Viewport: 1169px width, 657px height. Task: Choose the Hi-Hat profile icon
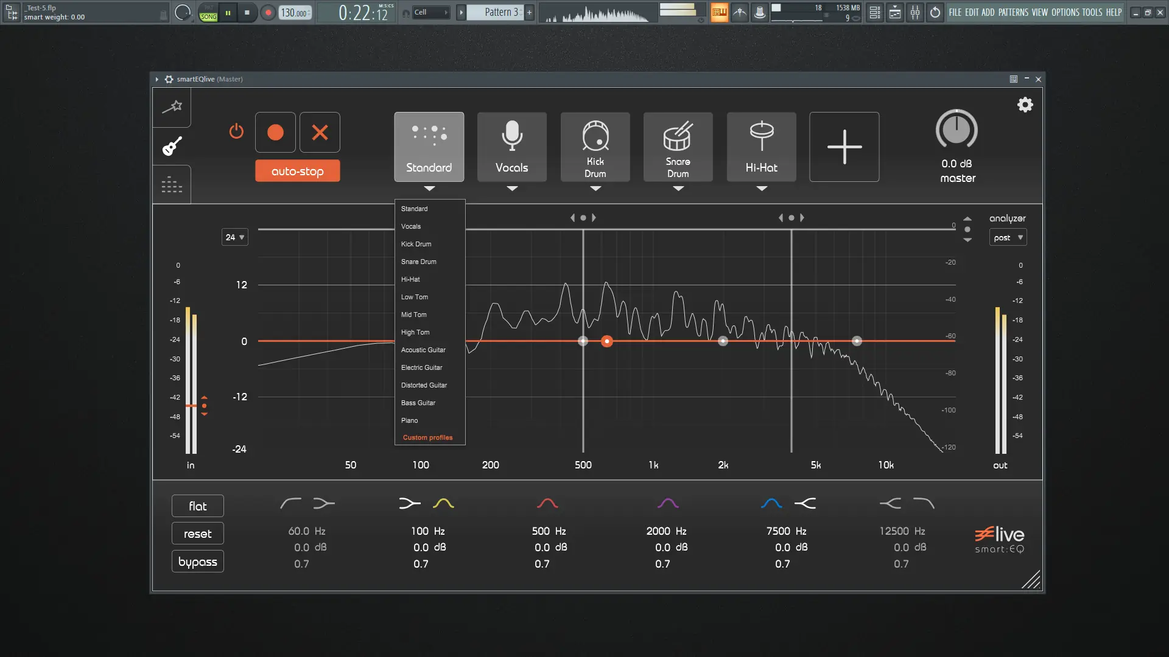[x=761, y=147]
